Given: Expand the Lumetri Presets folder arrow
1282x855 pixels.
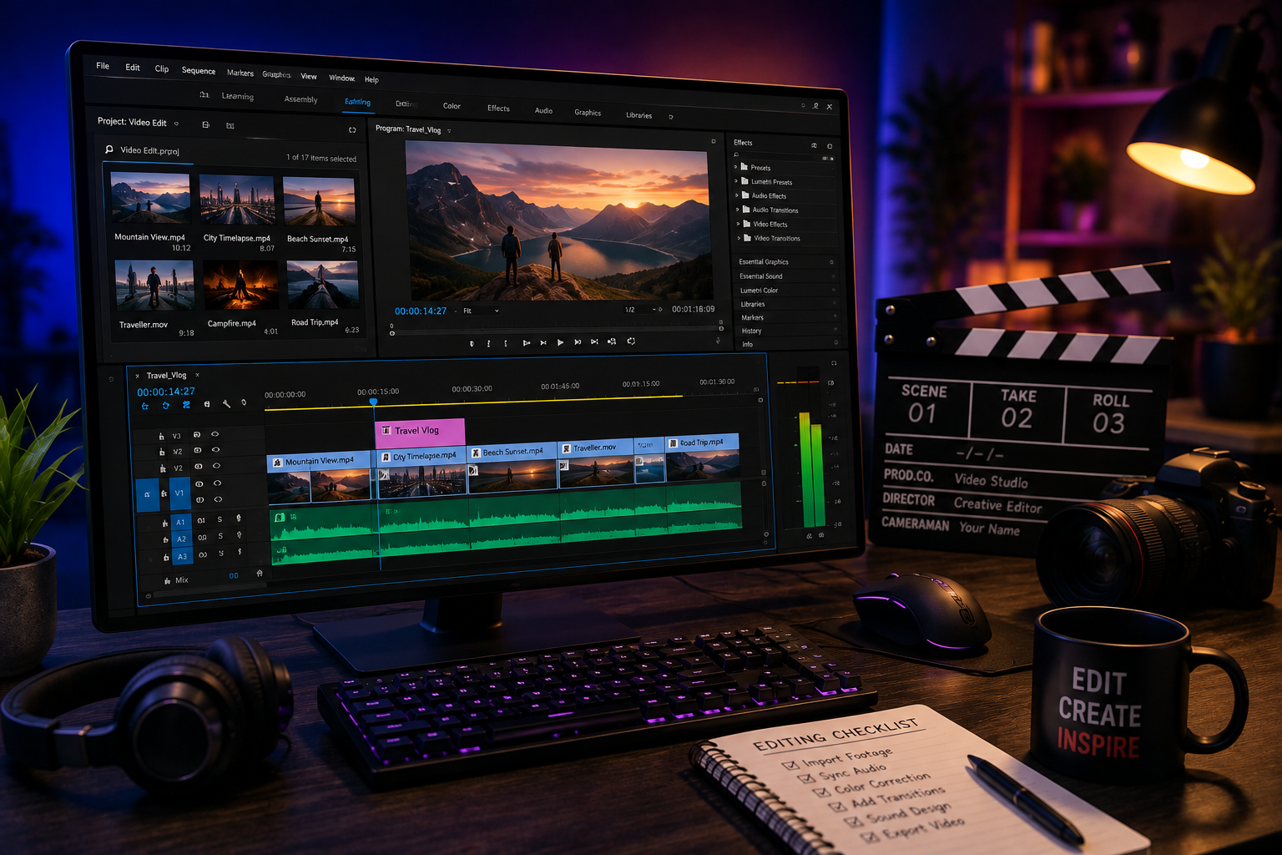Looking at the screenshot, I should point(736,181).
